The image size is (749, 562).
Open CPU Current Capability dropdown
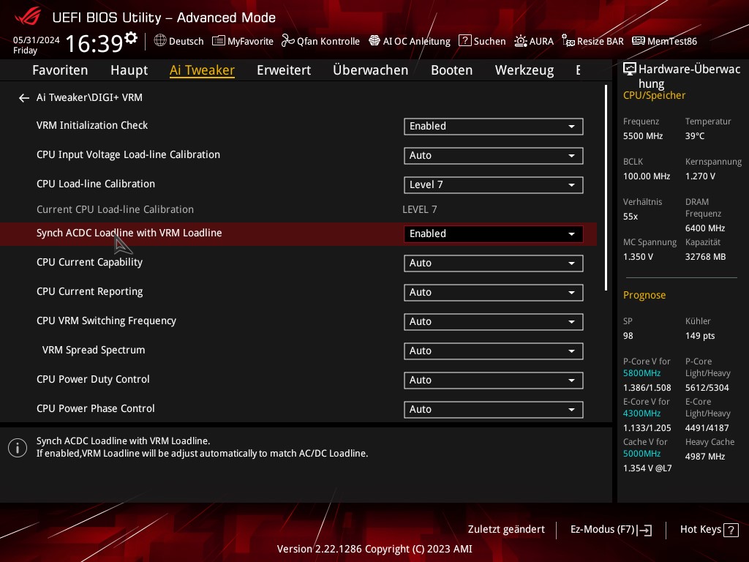[494, 263]
